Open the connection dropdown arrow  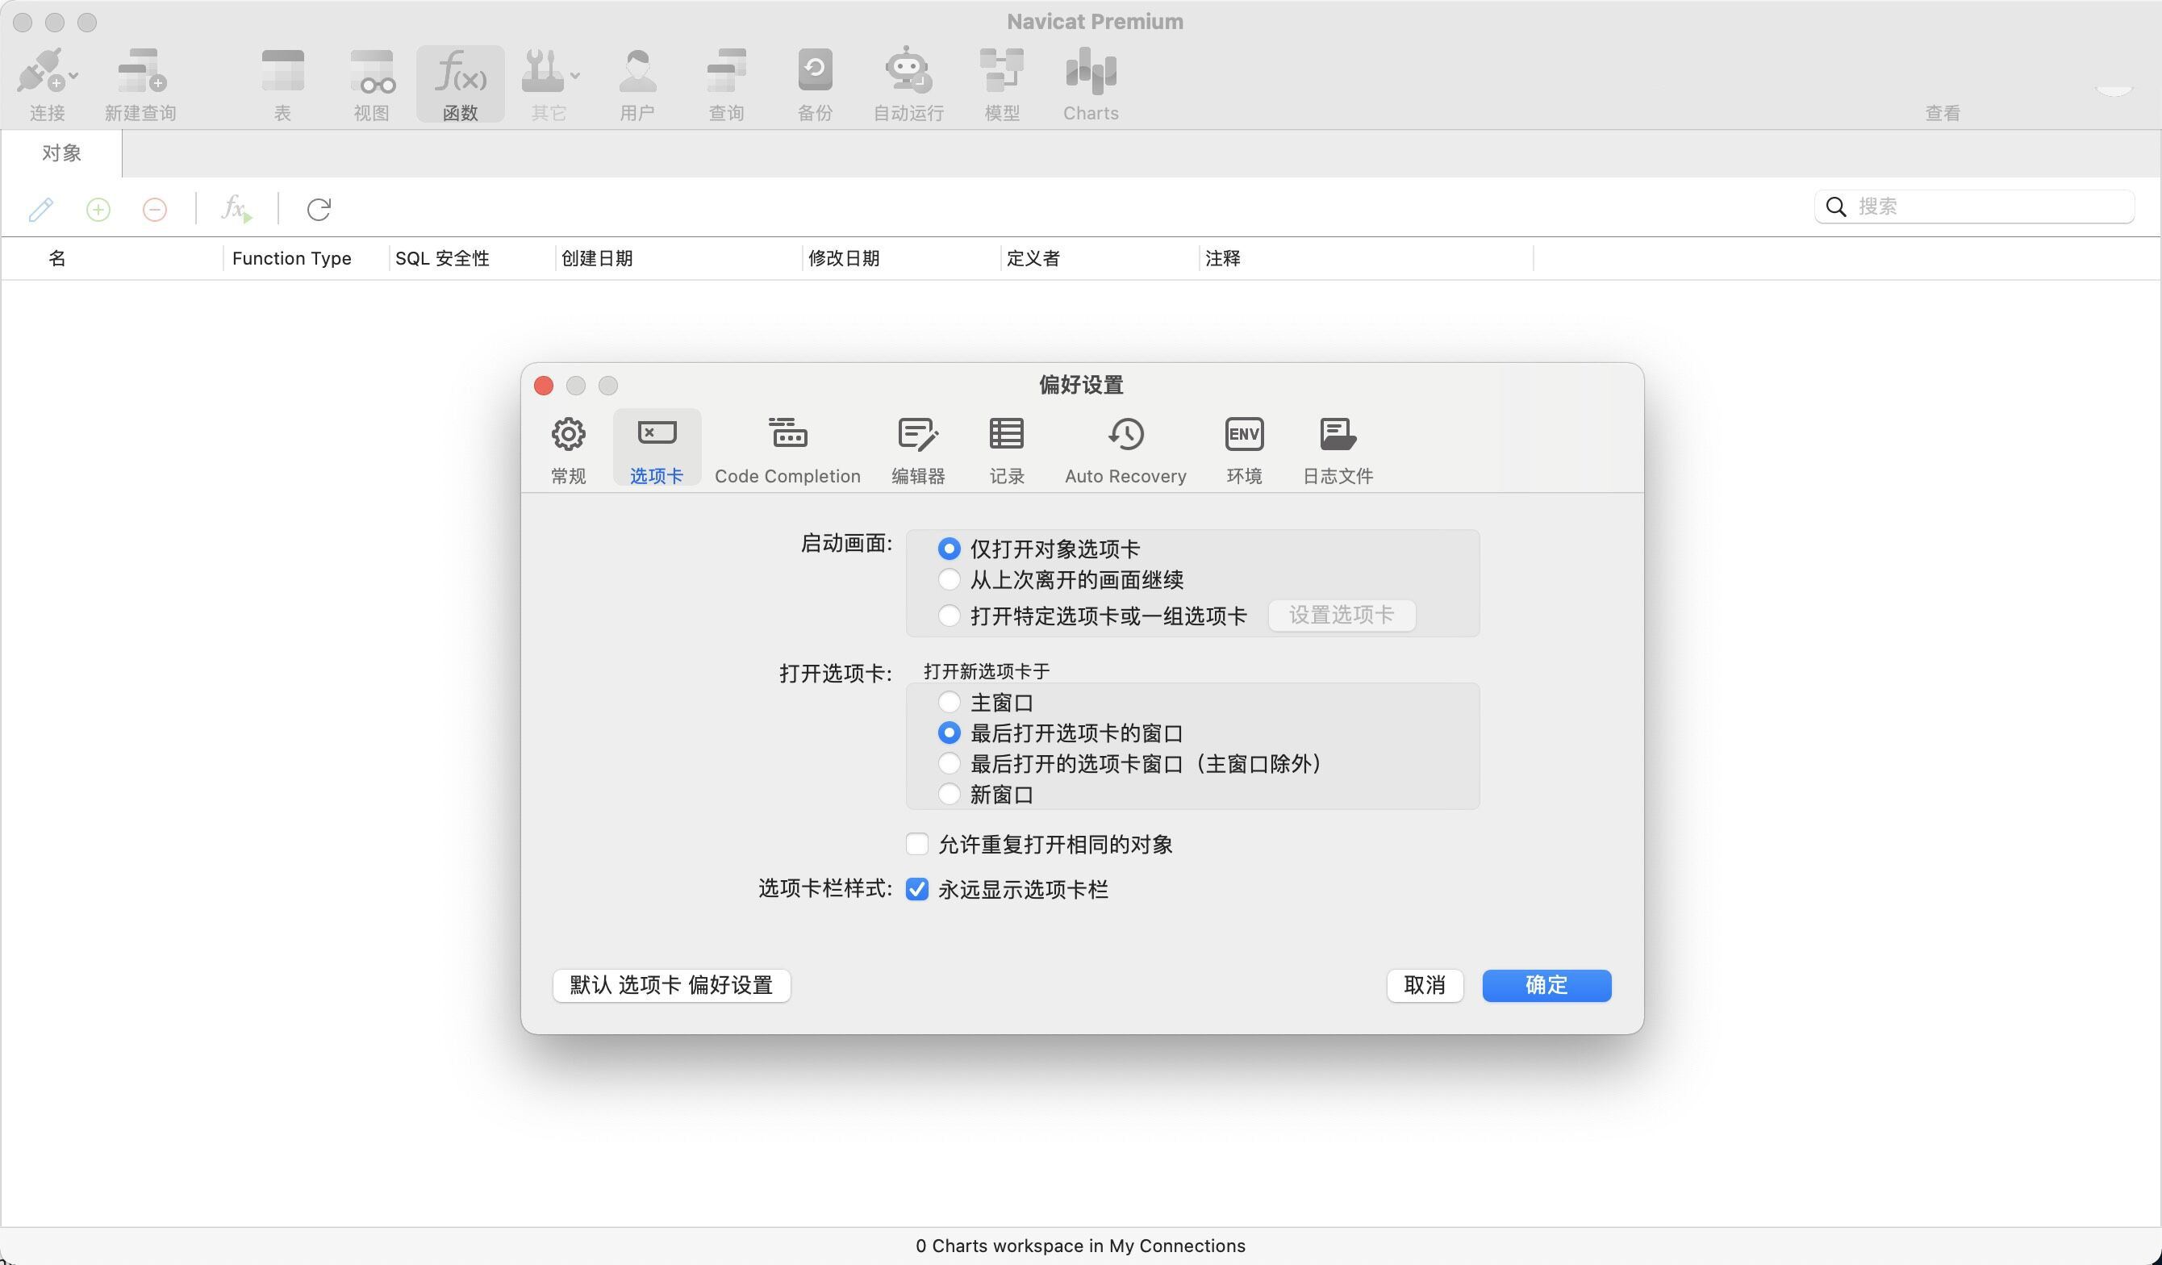pos(73,76)
